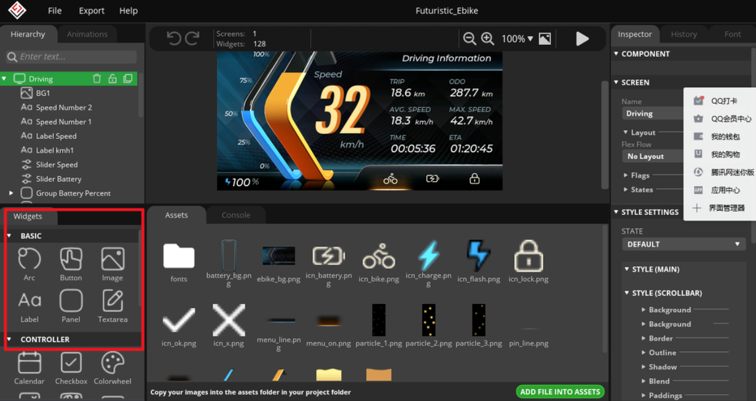Screen dimensions: 756x401
Task: Switch to the Animations tab
Action: (87, 34)
